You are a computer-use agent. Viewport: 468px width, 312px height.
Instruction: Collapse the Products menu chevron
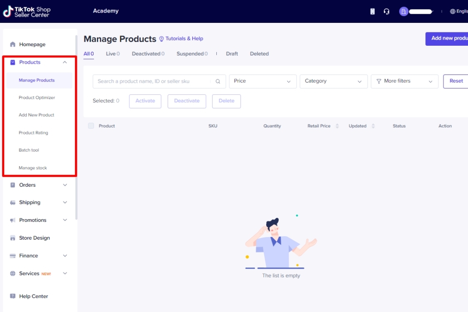point(65,62)
